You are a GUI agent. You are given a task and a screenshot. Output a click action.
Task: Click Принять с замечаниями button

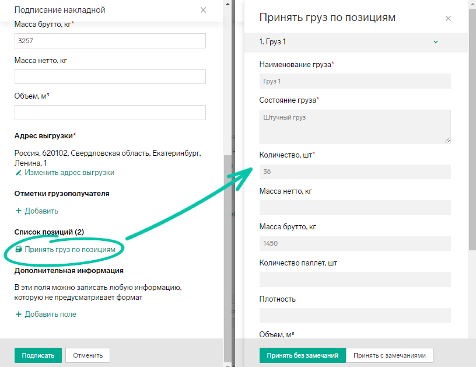click(x=390, y=355)
